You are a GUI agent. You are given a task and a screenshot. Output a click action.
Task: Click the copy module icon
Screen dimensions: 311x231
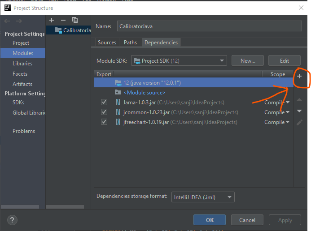[x=75, y=20]
